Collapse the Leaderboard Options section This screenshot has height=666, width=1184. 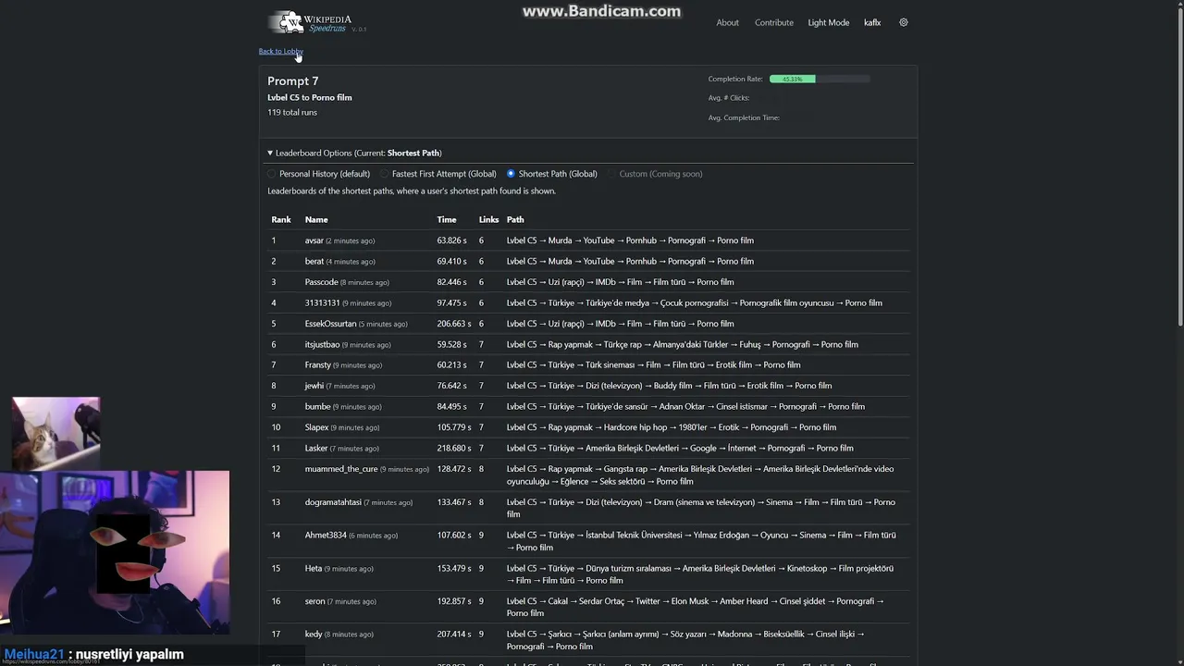(270, 153)
